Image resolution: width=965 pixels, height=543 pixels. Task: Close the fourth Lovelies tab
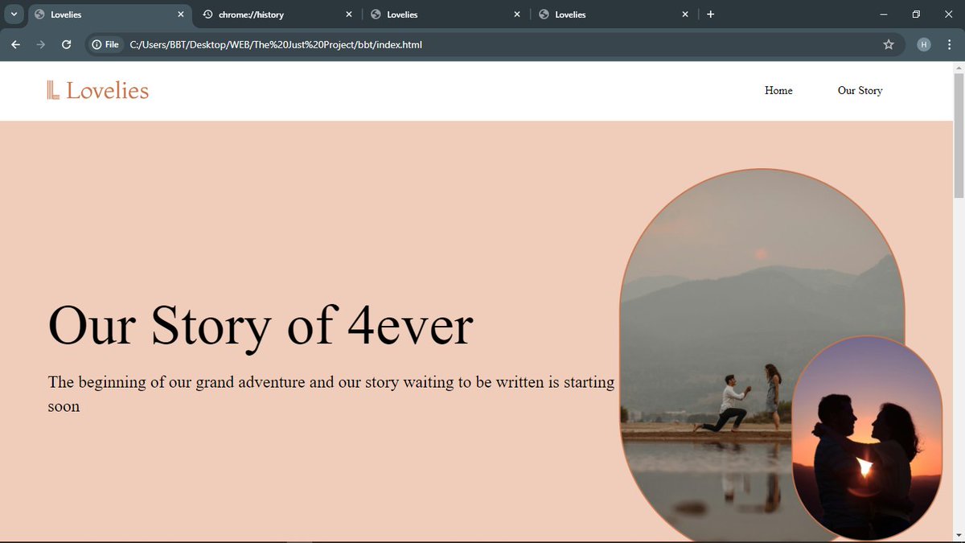(x=684, y=14)
